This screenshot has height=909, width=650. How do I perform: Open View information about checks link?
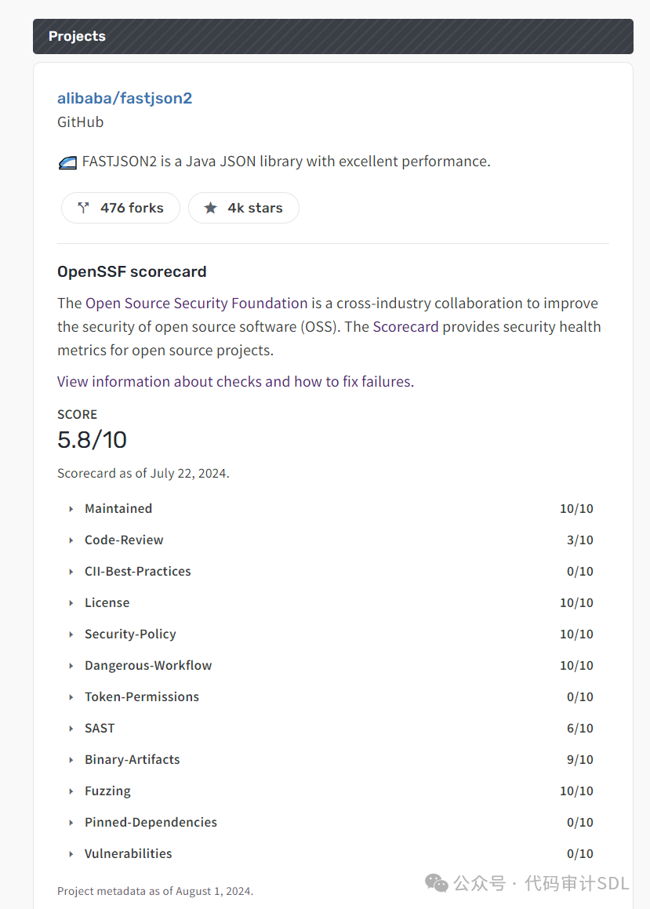click(x=235, y=381)
